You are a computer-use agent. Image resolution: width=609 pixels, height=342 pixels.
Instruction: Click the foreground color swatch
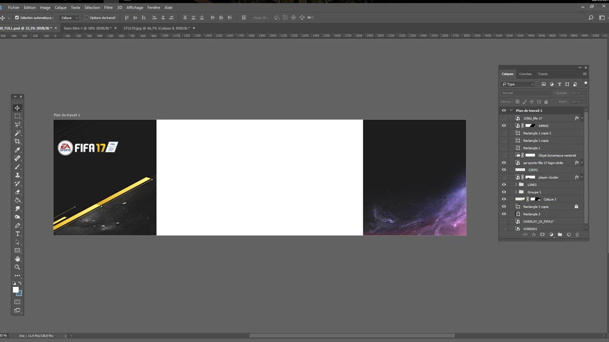pos(16,289)
